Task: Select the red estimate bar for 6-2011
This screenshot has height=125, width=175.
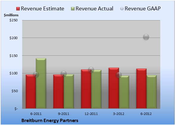Action: tap(31, 92)
